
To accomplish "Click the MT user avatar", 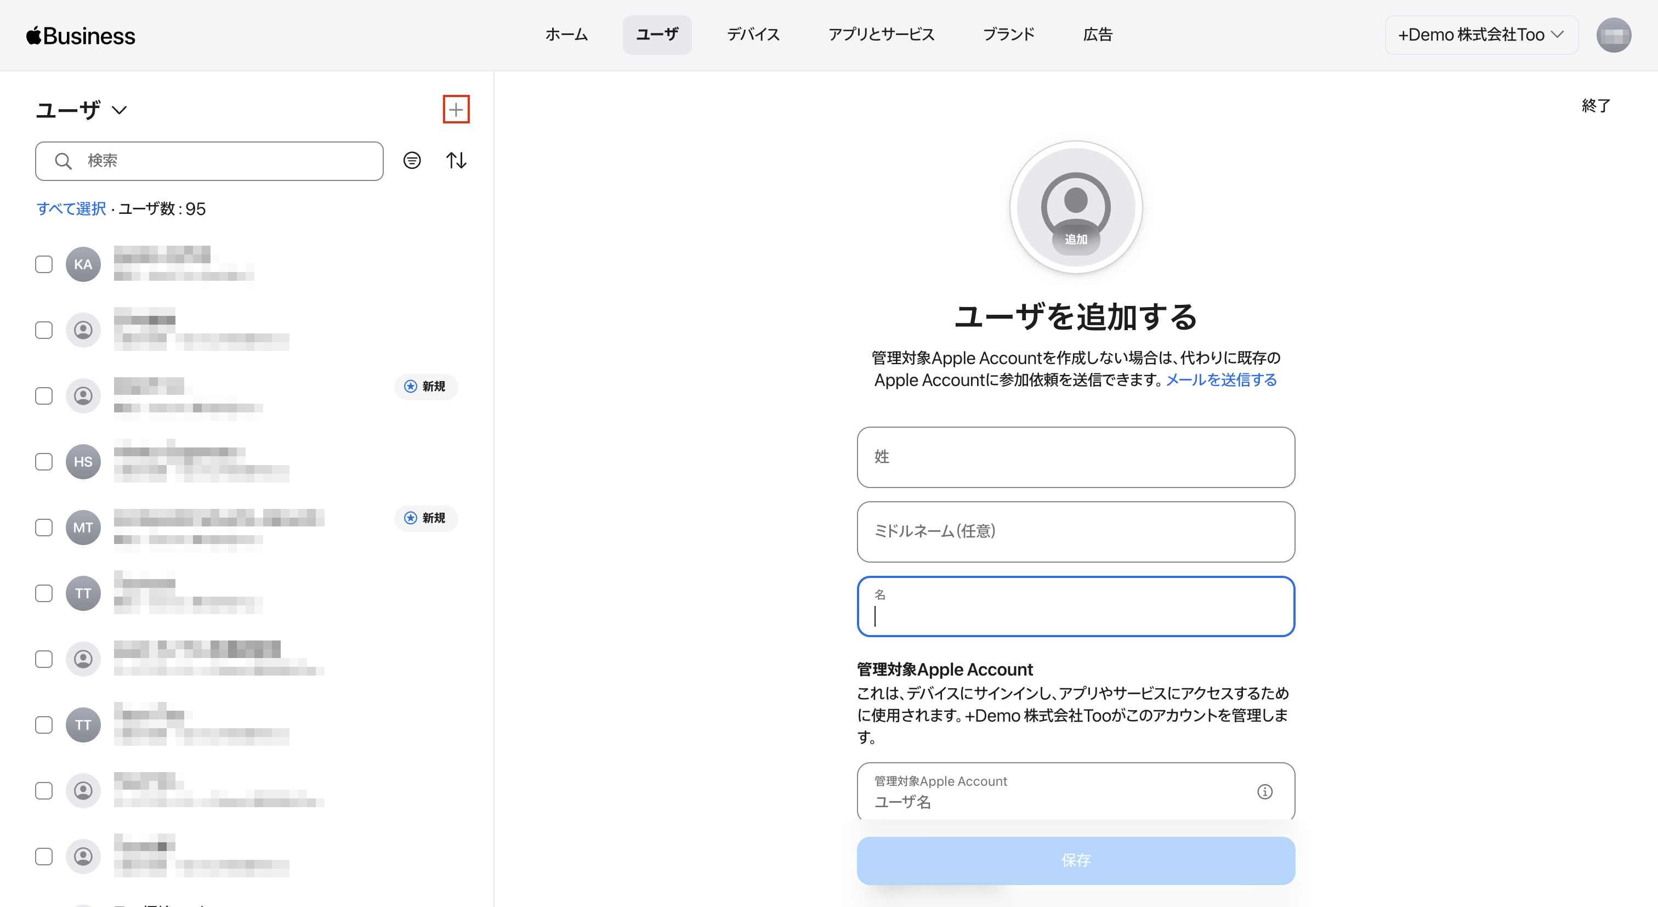I will coord(83,527).
